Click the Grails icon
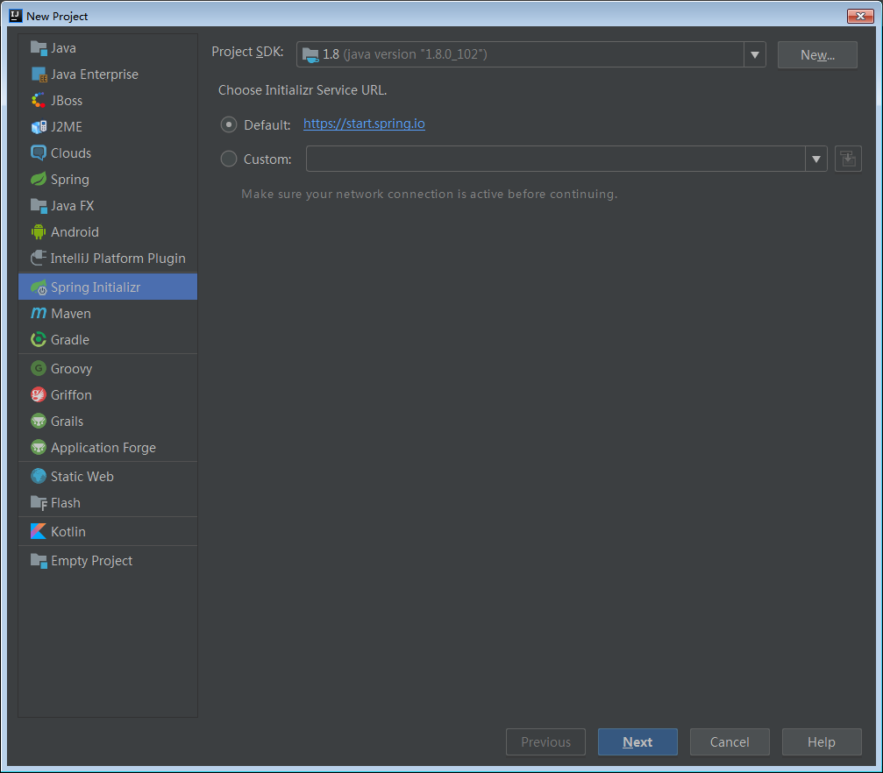The height and width of the screenshot is (773, 883). (39, 422)
